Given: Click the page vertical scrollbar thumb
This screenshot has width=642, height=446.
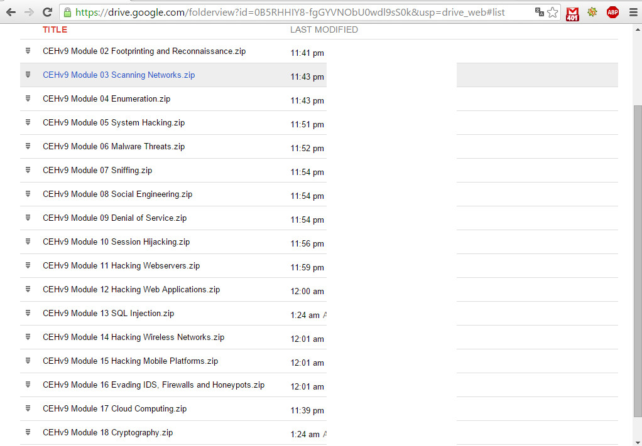Looking at the screenshot, I should pyautogui.click(x=638, y=262).
